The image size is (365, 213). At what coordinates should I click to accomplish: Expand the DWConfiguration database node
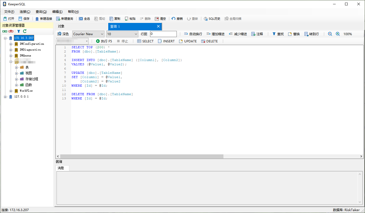[11, 44]
